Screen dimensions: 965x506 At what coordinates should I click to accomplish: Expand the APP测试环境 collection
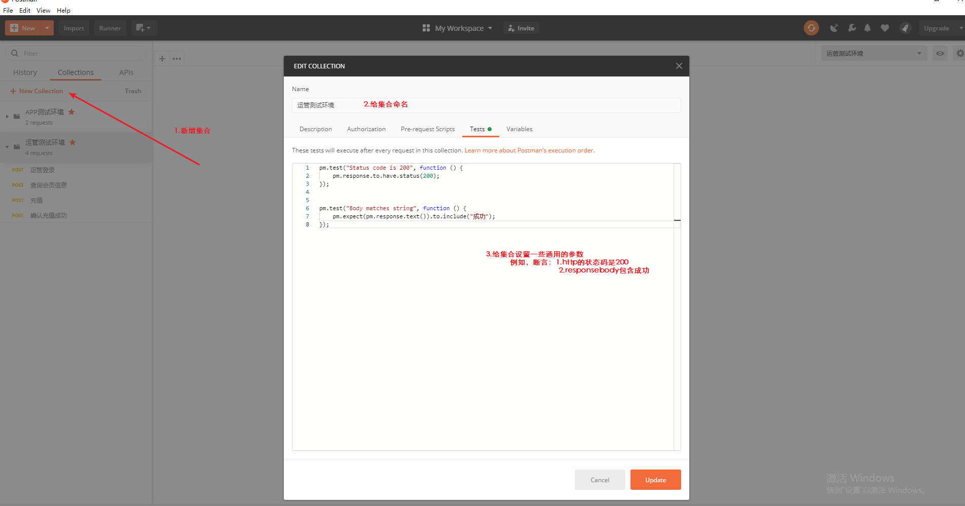[x=7, y=116]
